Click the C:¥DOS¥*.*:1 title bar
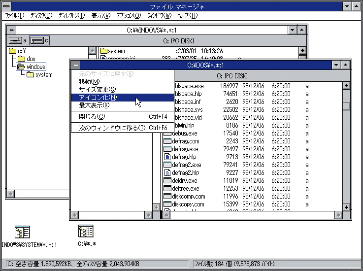The width and height of the screenshot is (363, 271). [x=205, y=65]
